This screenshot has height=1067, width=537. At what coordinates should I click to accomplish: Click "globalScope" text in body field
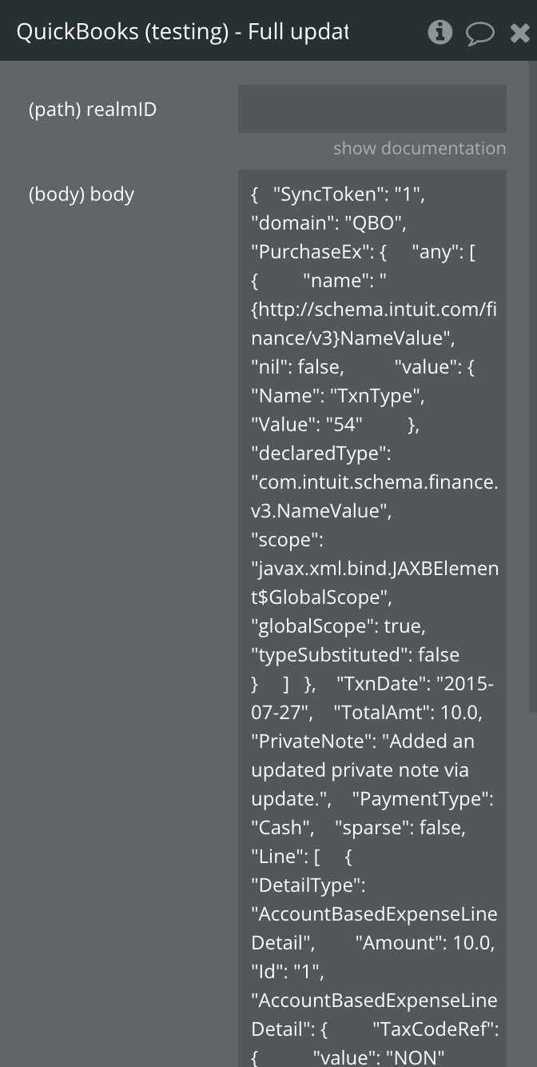point(315,626)
